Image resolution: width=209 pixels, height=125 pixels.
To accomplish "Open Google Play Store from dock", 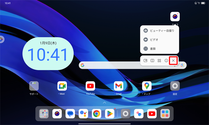I will (x=110, y=114).
